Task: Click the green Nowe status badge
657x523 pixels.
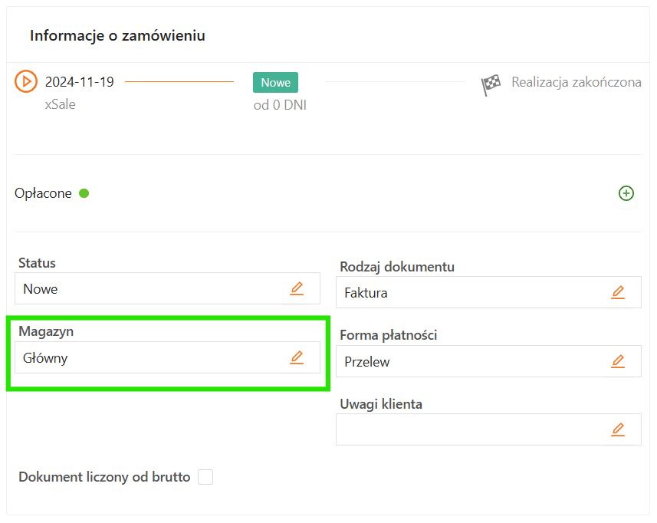Action: pos(275,82)
